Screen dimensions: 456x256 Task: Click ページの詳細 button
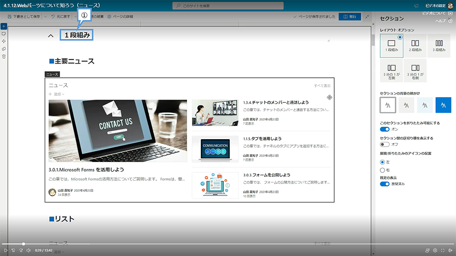pyautogui.click(x=120, y=17)
